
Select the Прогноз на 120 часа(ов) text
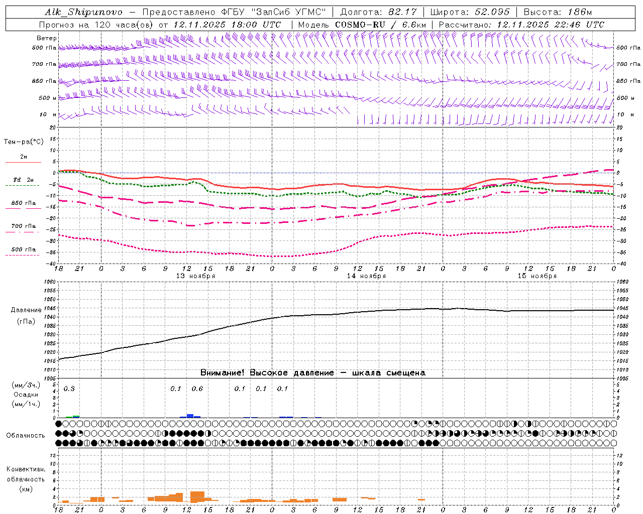(97, 25)
